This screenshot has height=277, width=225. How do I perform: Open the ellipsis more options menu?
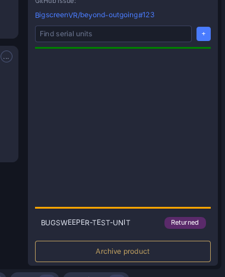click(7, 56)
